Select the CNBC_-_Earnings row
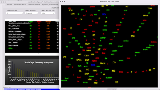The image size is (160, 90). coord(32,45)
